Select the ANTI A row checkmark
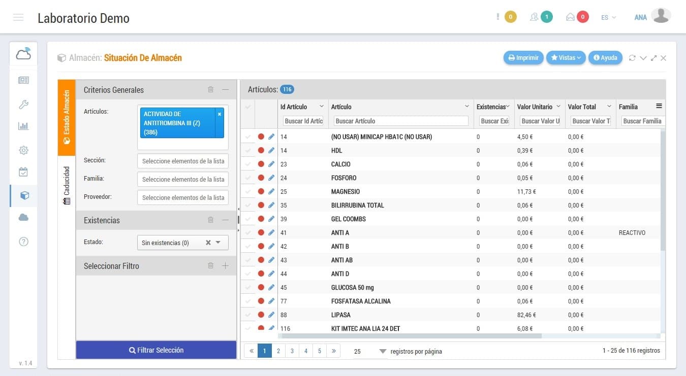Image resolution: width=686 pixels, height=376 pixels. pos(248,232)
